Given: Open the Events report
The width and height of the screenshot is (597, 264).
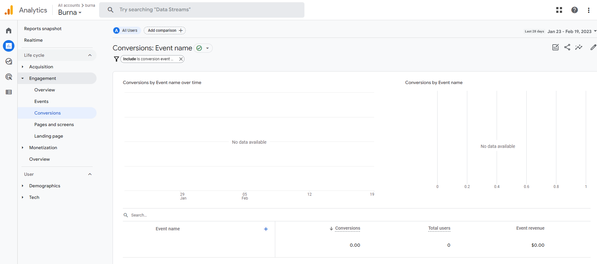Looking at the screenshot, I should coord(41,101).
